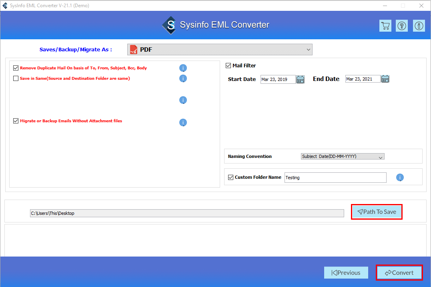Viewport: 431px width, 287px height.
Task: Click the app icon in title bar
Action: [5, 6]
